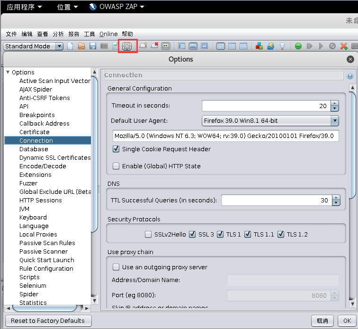Click the options tree horizontal scrollbar thumb
Image resolution: width=358 pixels, height=329 pixels.
pos(45,308)
